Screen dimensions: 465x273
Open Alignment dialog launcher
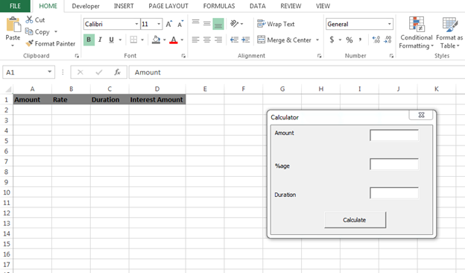[320, 56]
